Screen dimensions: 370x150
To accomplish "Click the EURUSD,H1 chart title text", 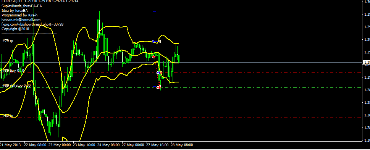I will coord(40,1).
